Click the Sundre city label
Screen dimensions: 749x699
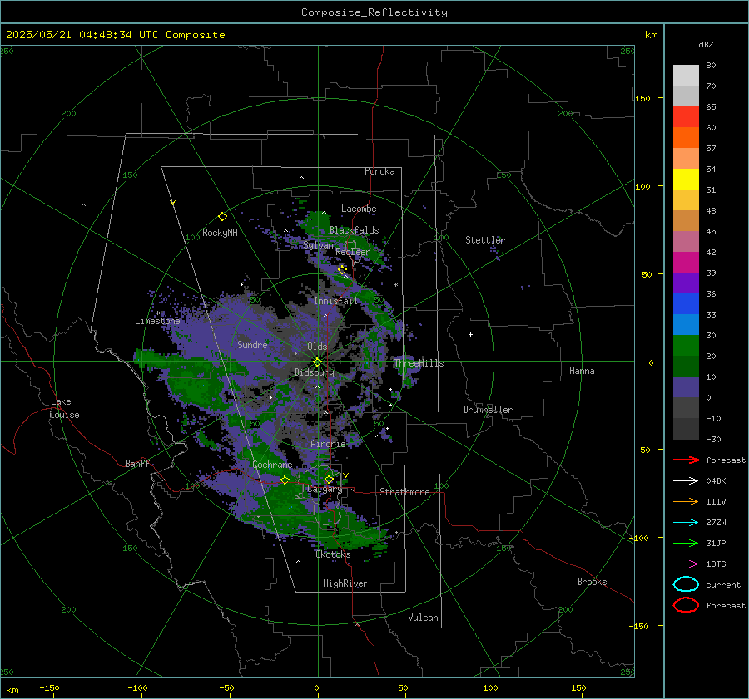tap(252, 344)
